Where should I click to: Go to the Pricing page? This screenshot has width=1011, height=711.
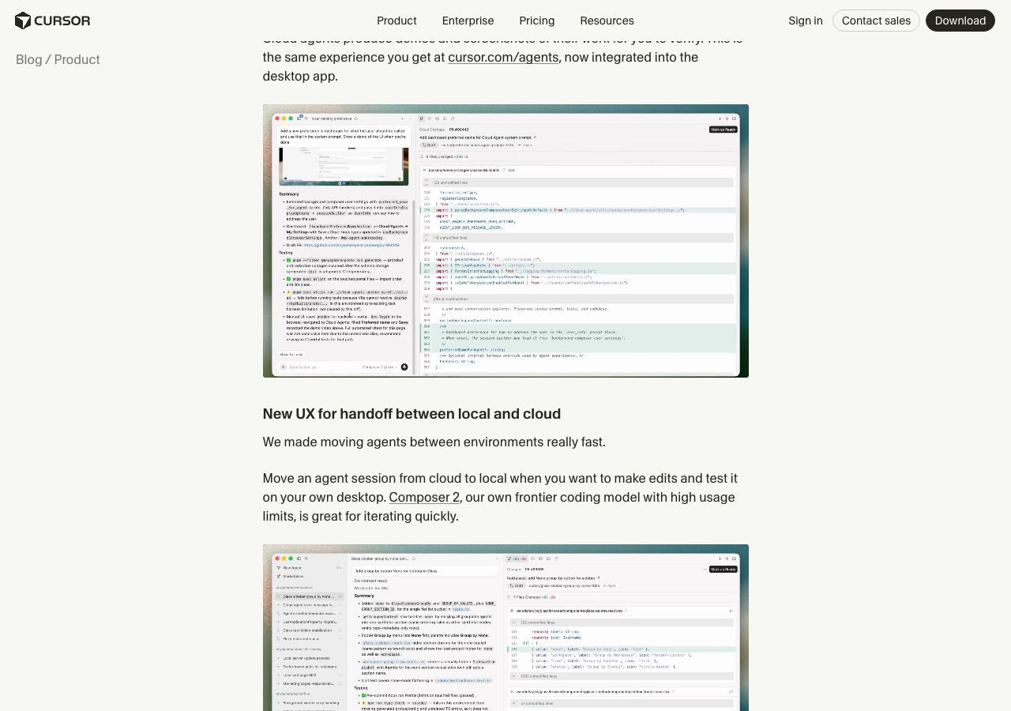click(x=536, y=21)
